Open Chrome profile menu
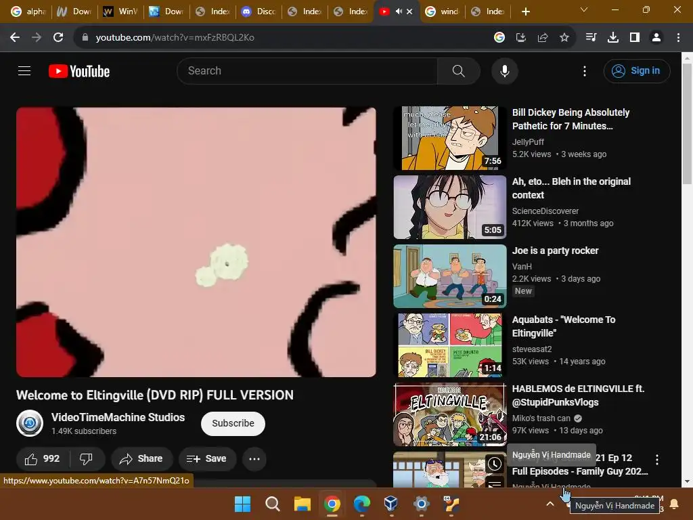The width and height of the screenshot is (693, 520). (656, 38)
